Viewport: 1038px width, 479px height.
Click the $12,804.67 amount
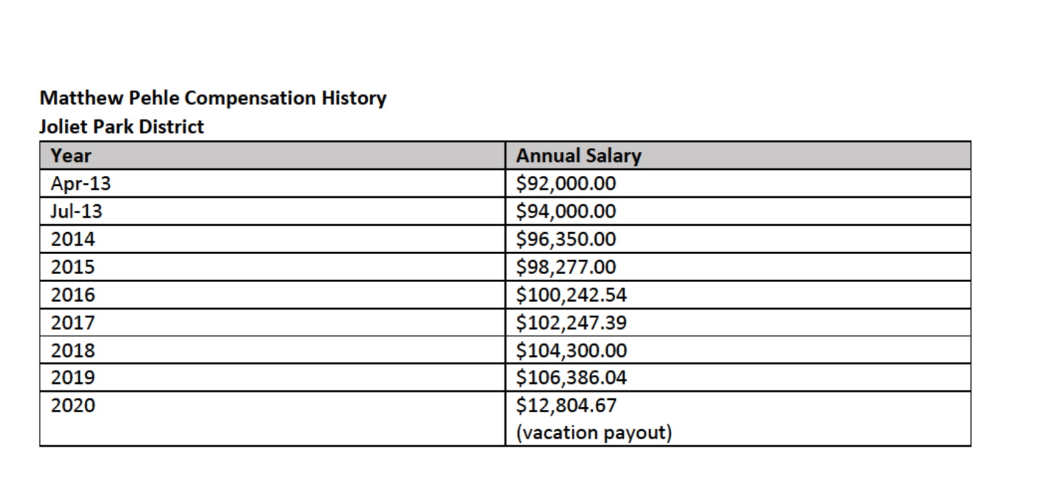[x=566, y=405]
